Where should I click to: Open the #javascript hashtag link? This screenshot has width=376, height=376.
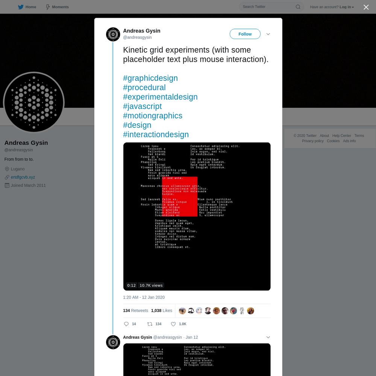click(x=143, y=106)
